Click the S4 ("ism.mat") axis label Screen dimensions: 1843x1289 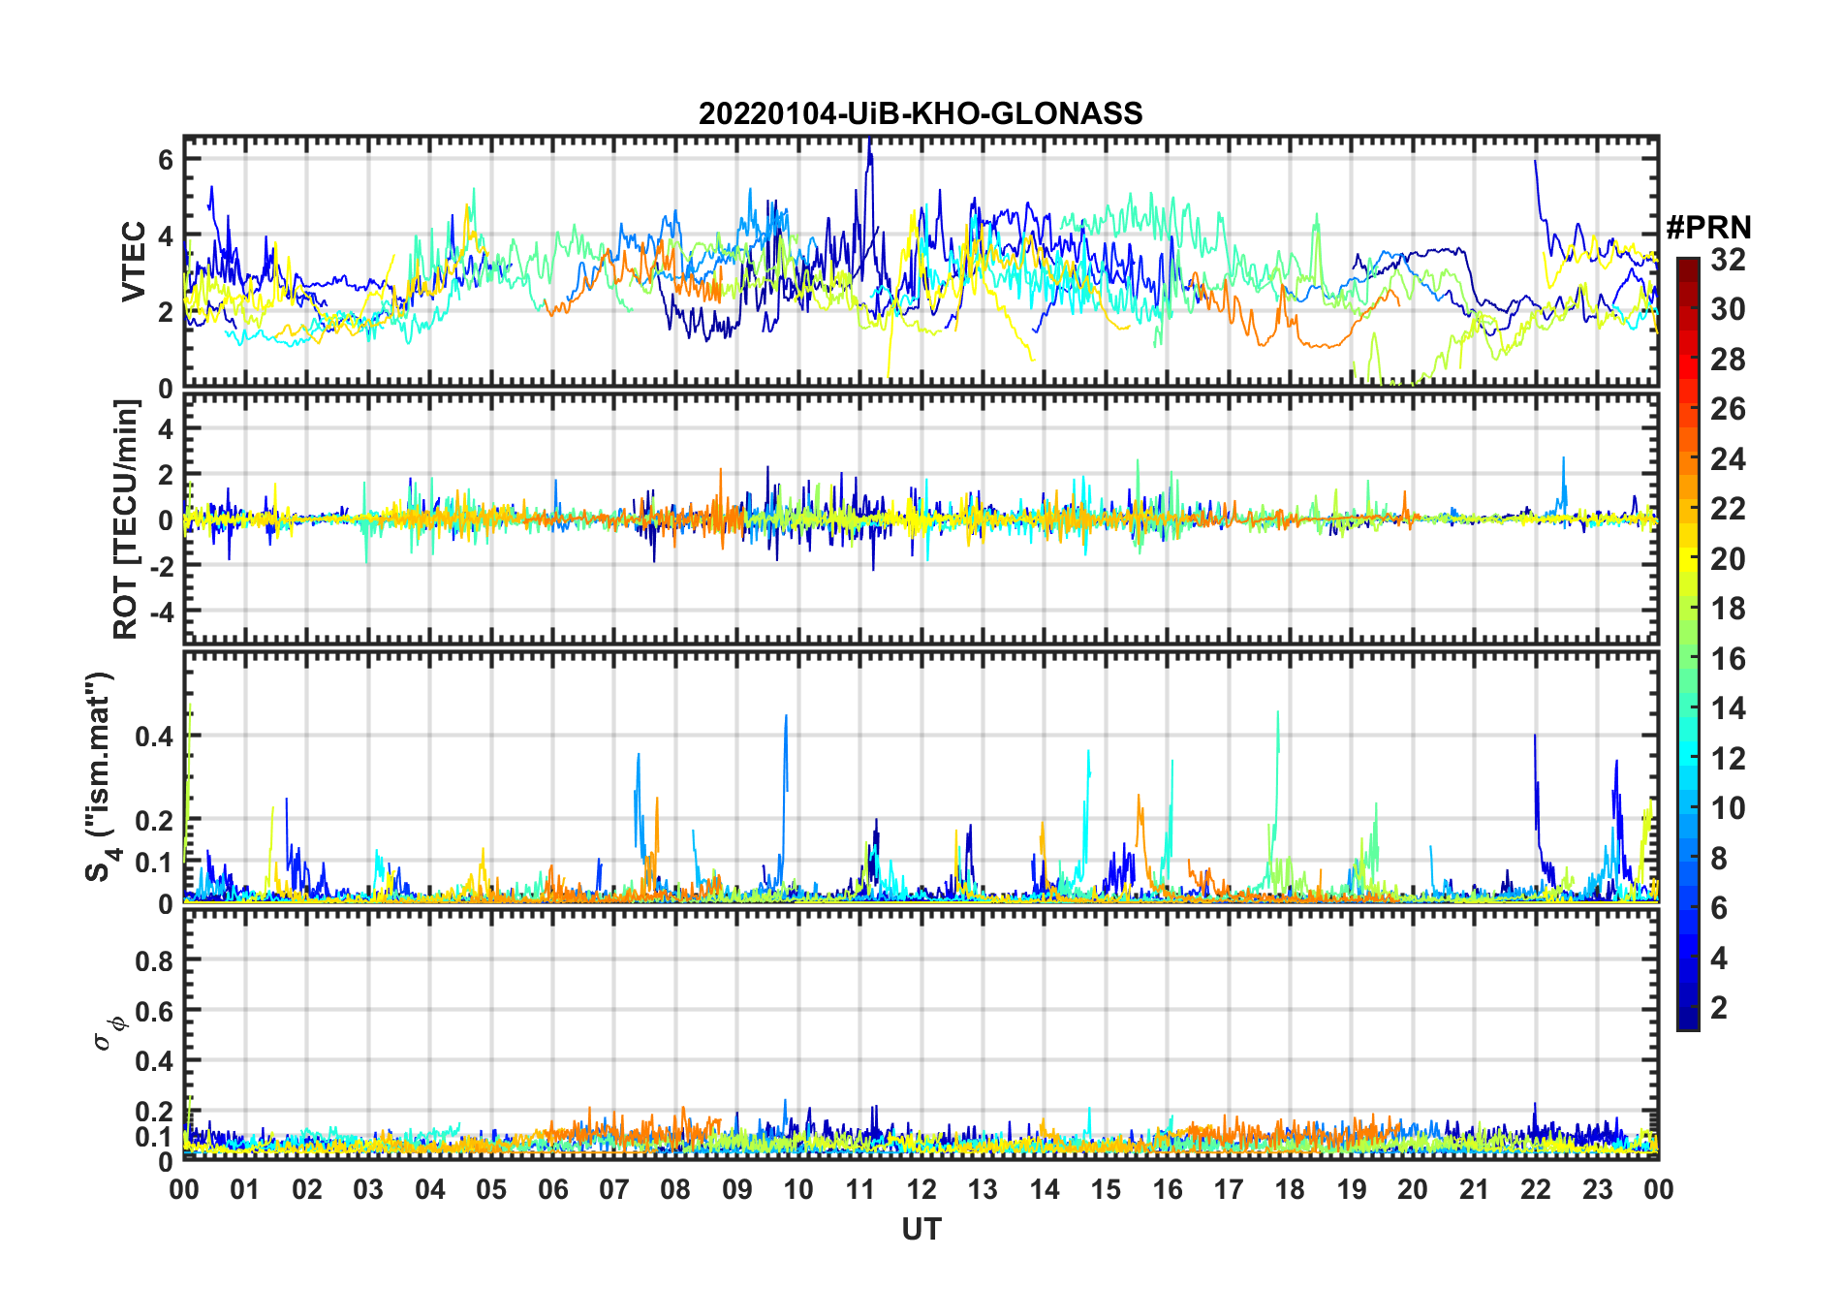pyautogui.click(x=101, y=775)
